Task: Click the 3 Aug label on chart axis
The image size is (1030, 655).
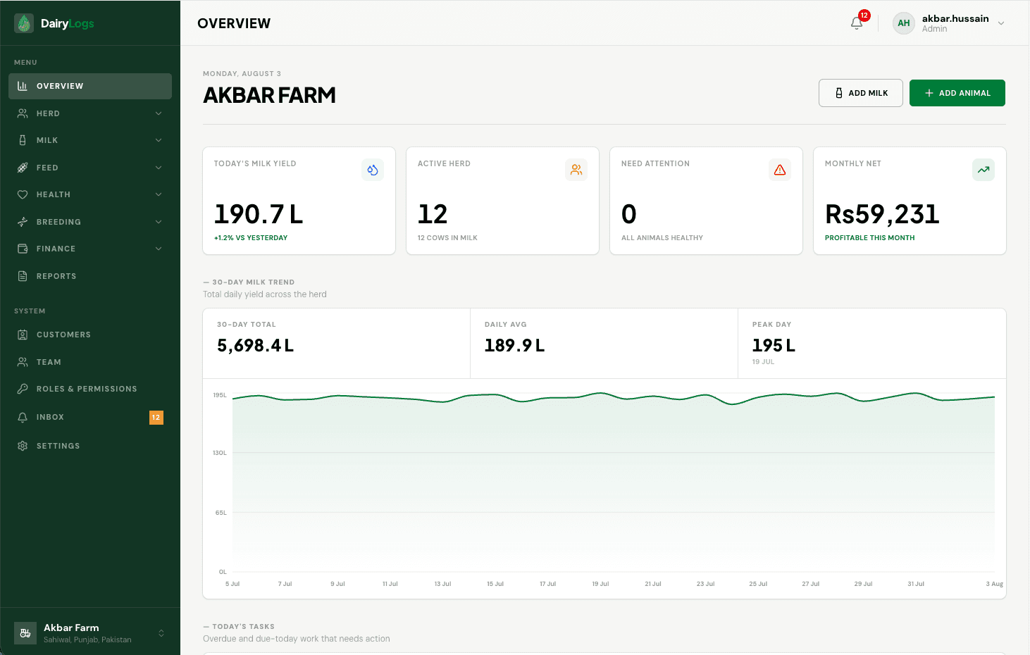Action: tap(994, 584)
